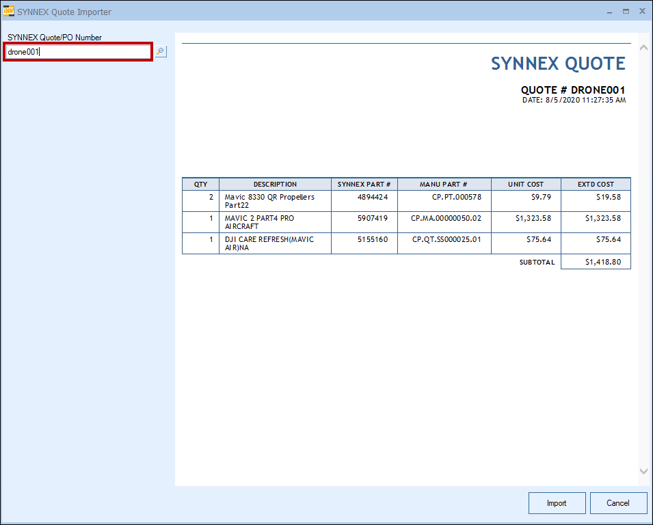Click SYNNEX part number 5155160

pos(373,239)
